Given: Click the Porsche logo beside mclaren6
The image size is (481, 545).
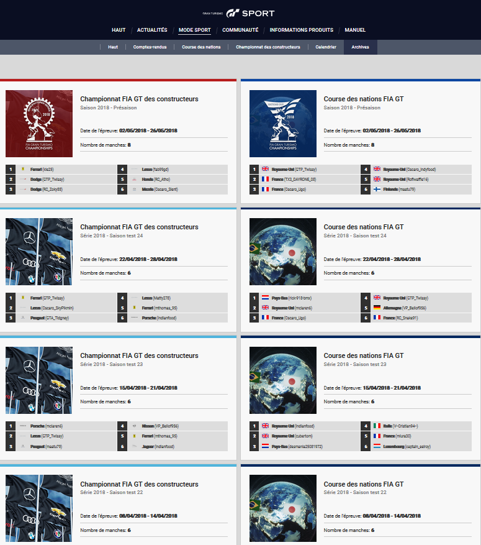Looking at the screenshot, I should tap(23, 426).
